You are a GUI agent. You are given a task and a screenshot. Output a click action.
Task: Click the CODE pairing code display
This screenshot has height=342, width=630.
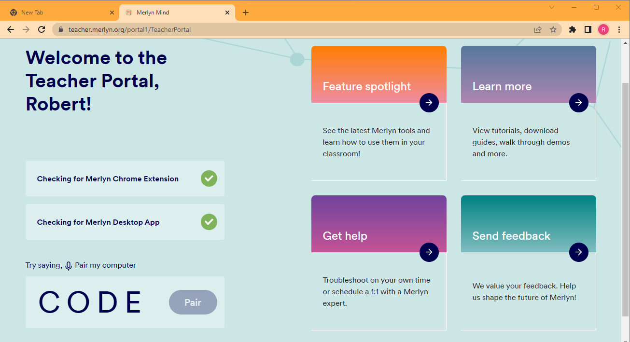click(x=90, y=302)
